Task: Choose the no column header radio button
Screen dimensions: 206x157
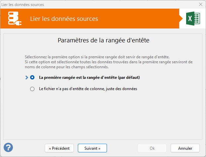Action: 32,89
